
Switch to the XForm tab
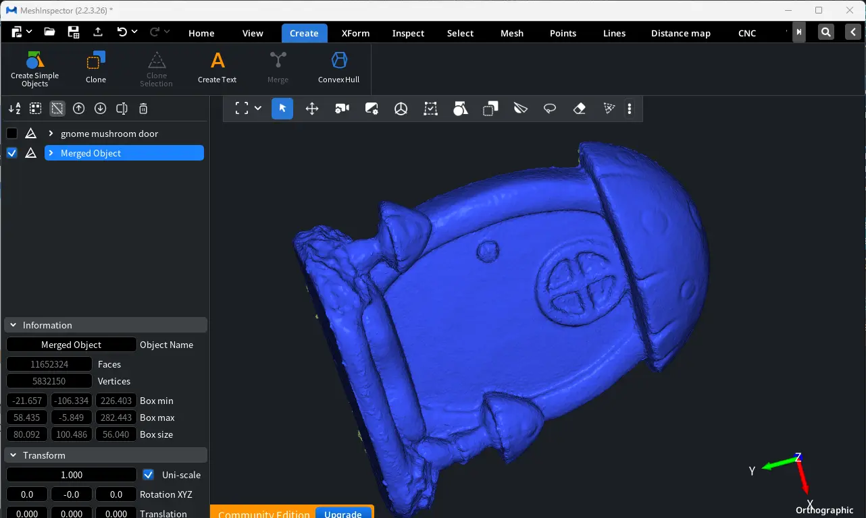(x=355, y=33)
